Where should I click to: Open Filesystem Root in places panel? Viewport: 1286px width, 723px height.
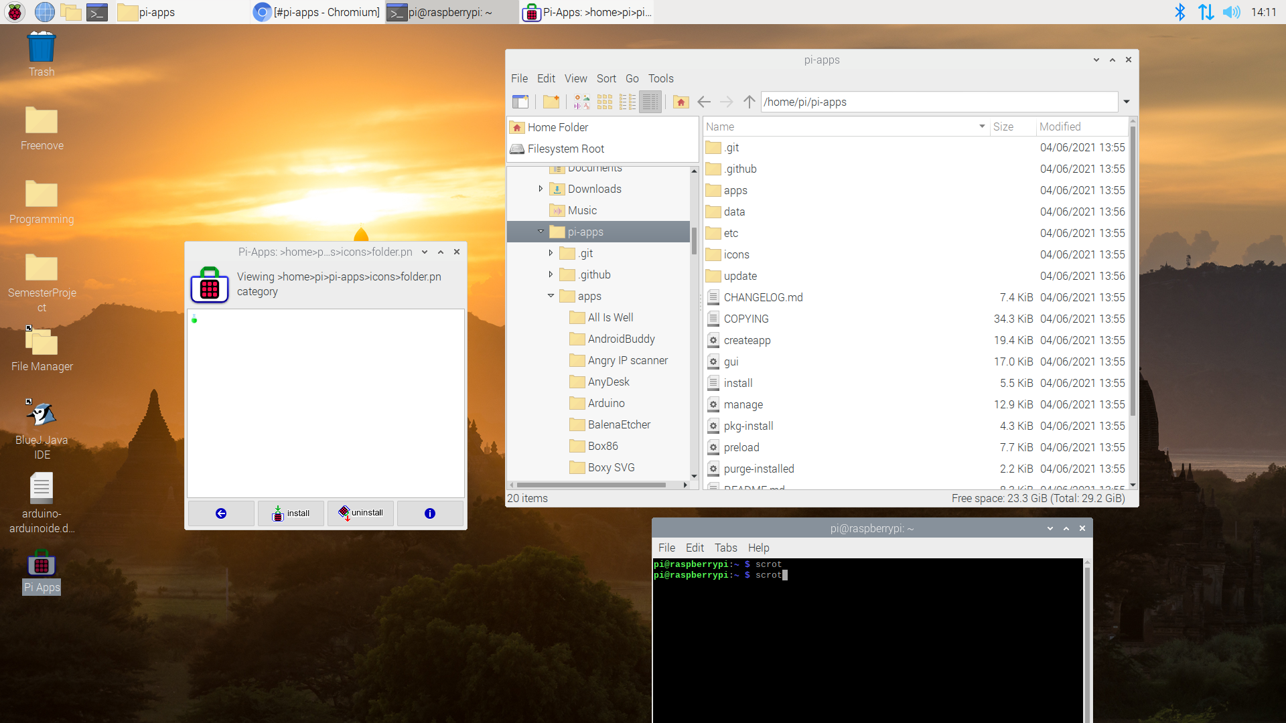(565, 149)
